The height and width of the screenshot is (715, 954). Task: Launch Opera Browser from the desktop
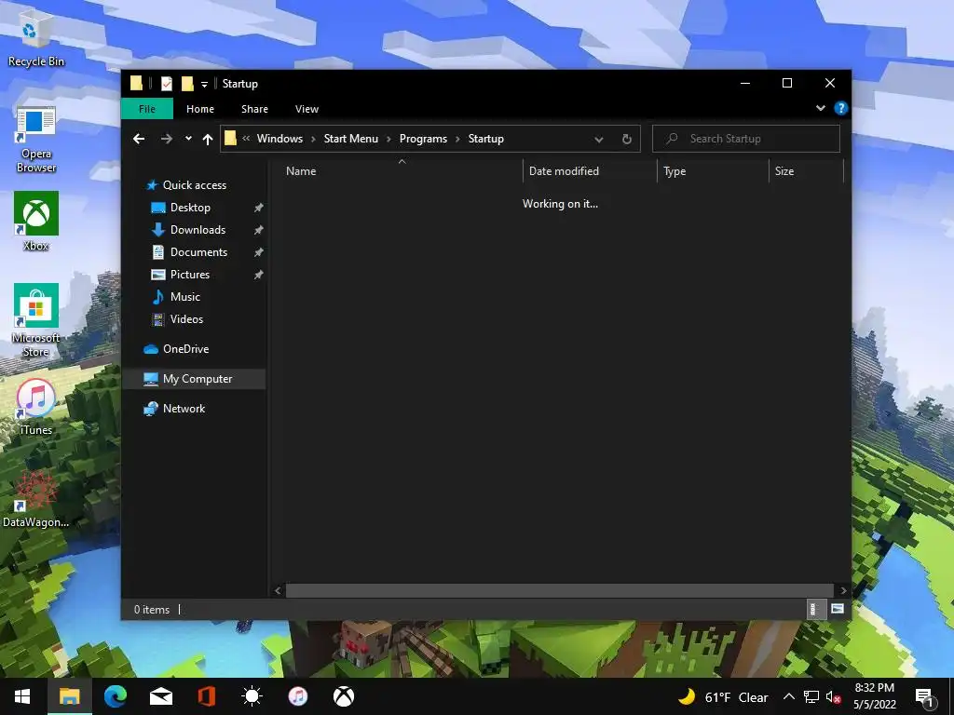point(36,140)
